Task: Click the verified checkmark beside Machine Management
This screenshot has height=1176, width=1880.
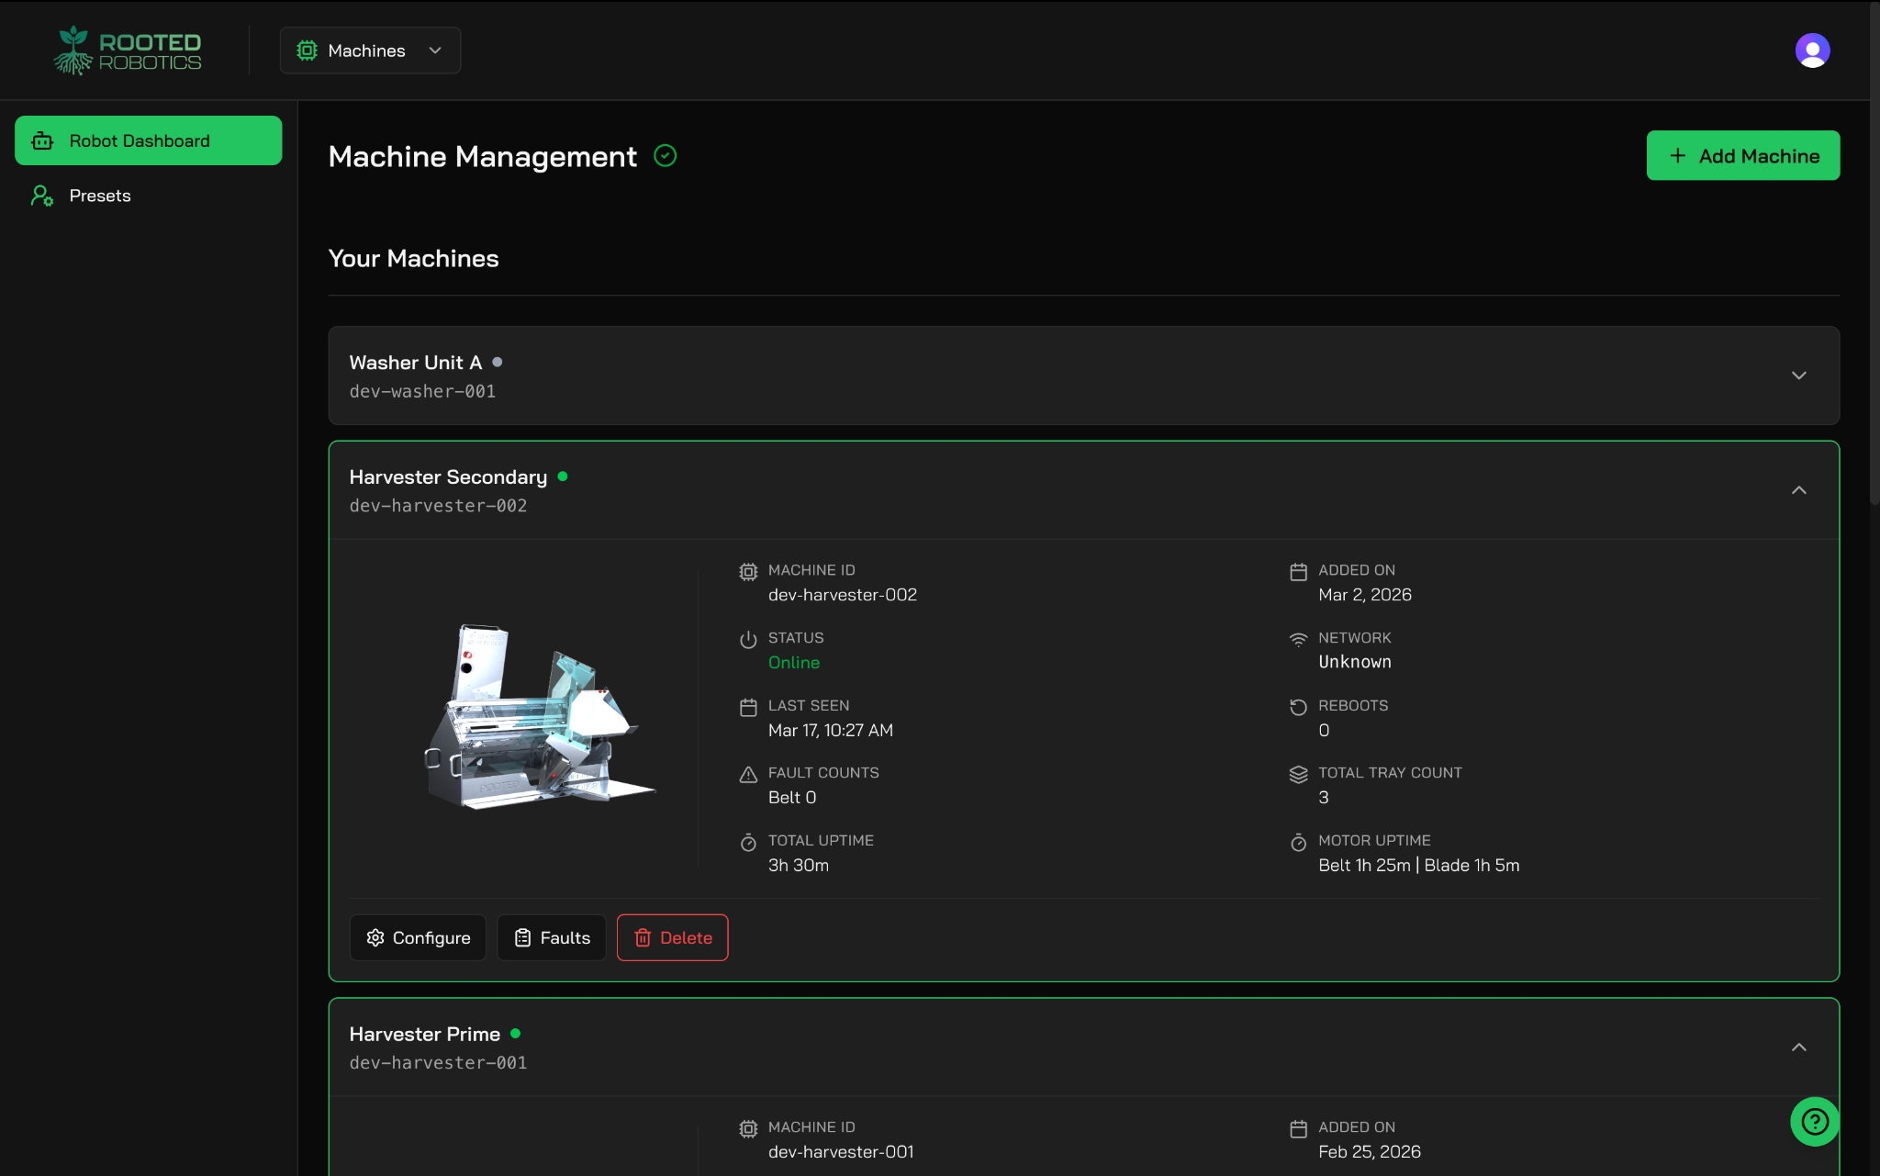Action: (666, 156)
